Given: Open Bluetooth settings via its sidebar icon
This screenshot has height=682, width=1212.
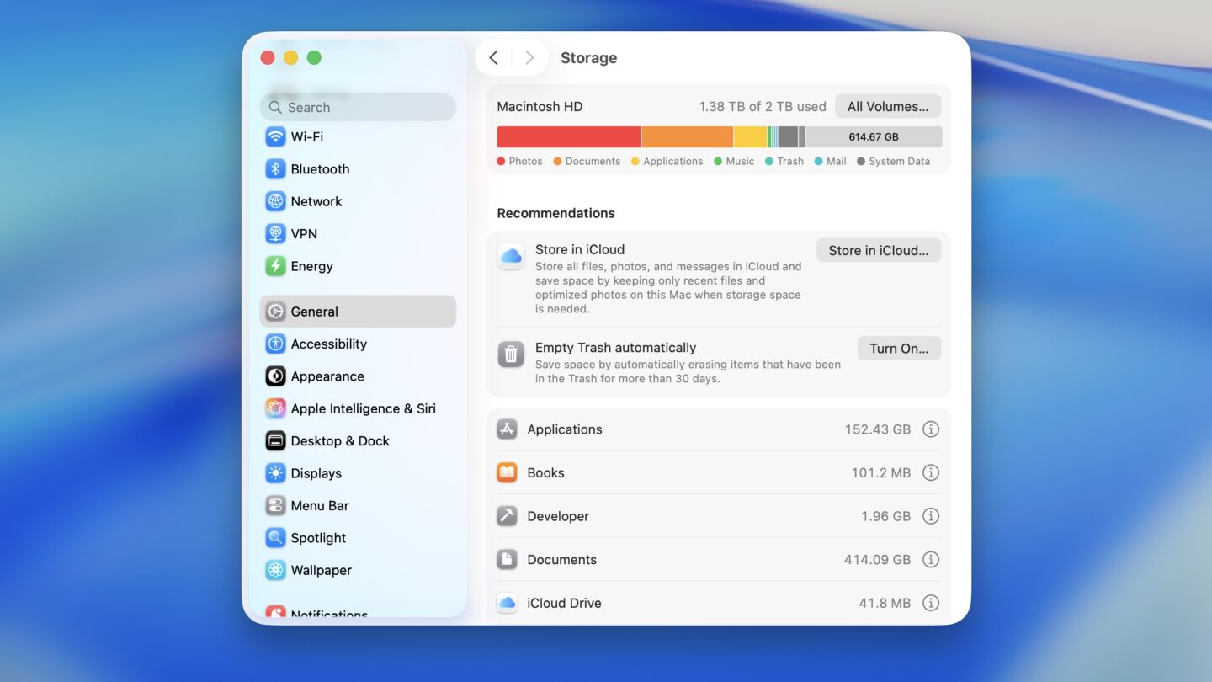Looking at the screenshot, I should 275,168.
